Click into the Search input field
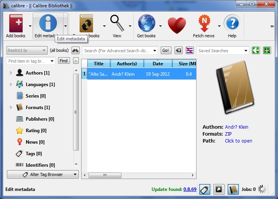Screen dimensions: 278x199 117,51
